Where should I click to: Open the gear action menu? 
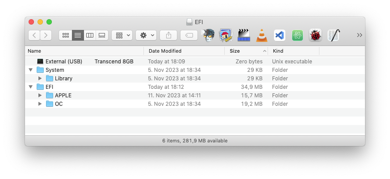pos(147,35)
